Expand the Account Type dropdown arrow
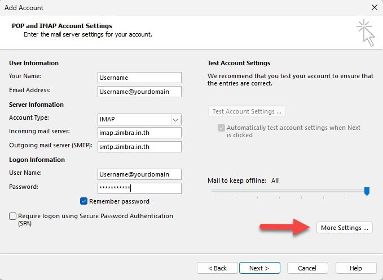This screenshot has height=280, width=383. (x=175, y=120)
